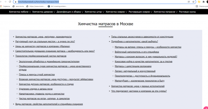Open link Латекс: натуральный и искусственный
Viewport: 208px width, 109px height.
coord(135,71)
